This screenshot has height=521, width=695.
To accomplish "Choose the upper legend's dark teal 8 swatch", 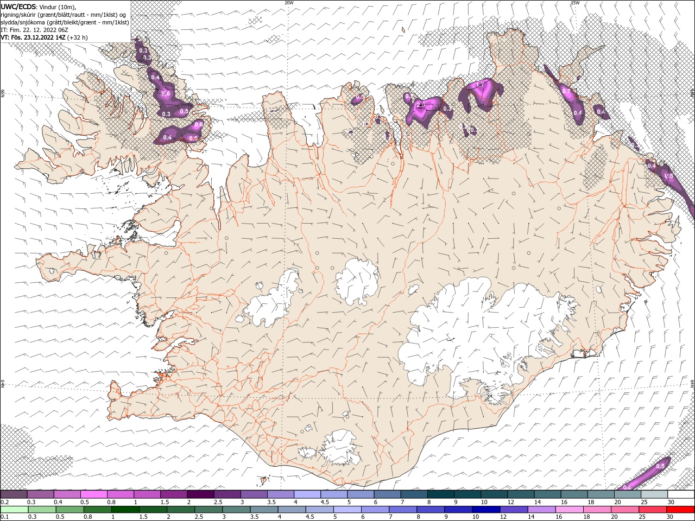I will pos(440,494).
